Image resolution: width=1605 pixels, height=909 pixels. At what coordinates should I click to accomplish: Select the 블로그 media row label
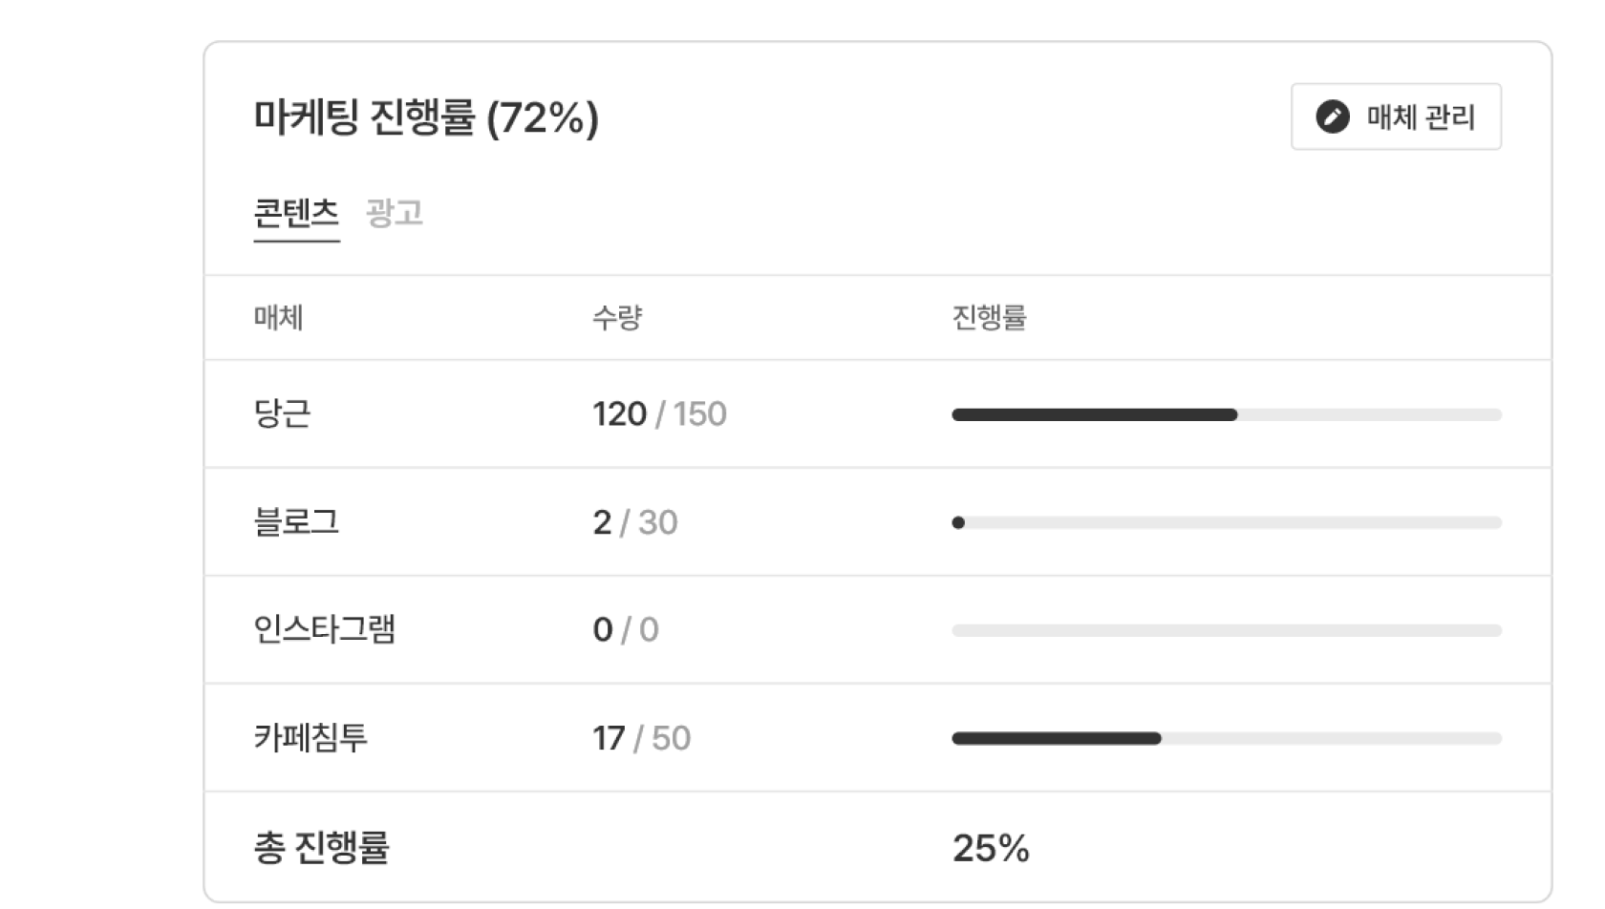pos(296,522)
